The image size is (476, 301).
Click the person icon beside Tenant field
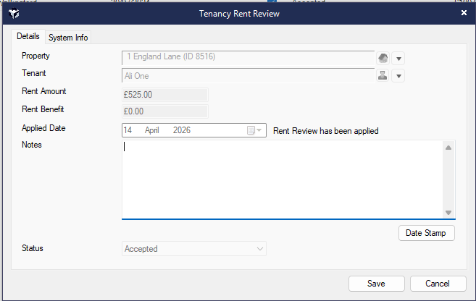point(383,75)
